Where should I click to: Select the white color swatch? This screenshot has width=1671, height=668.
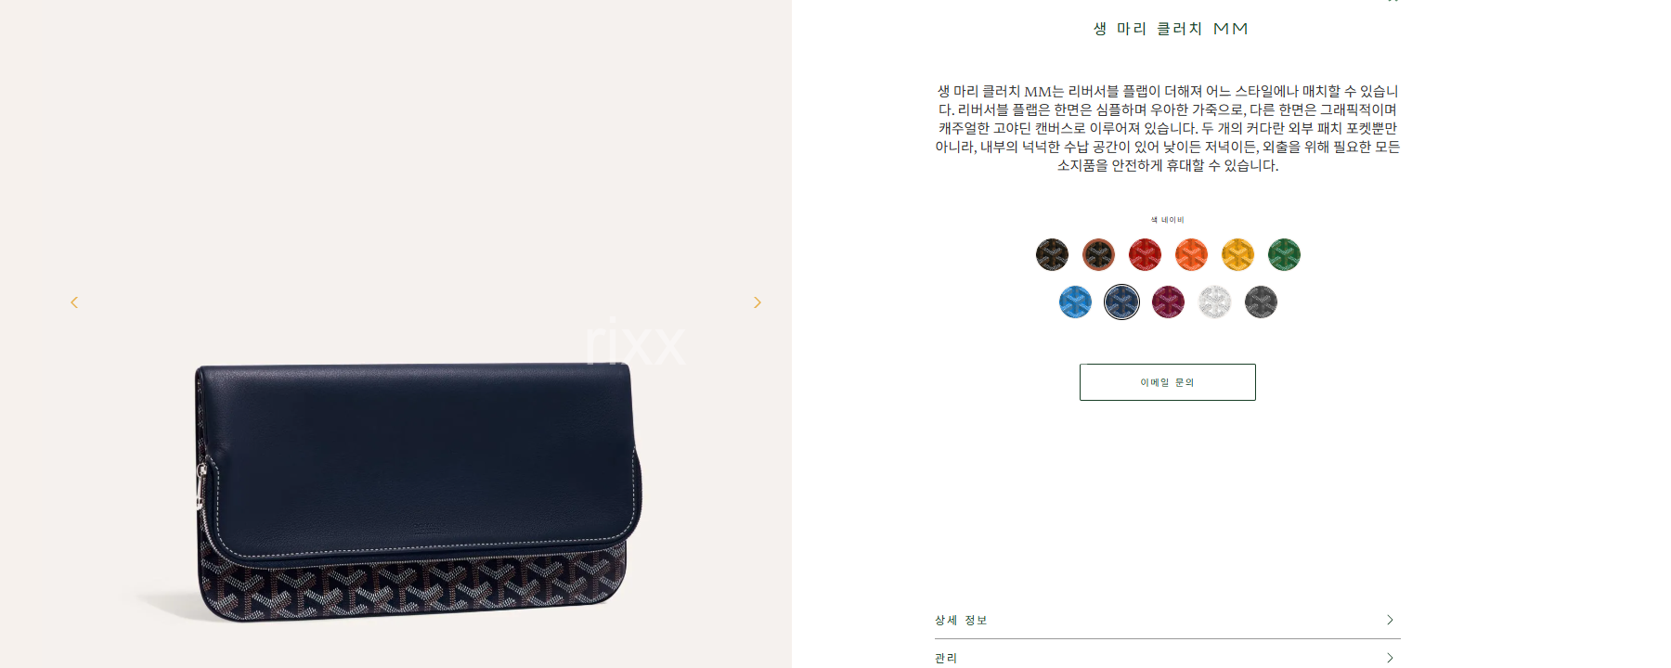1214,302
